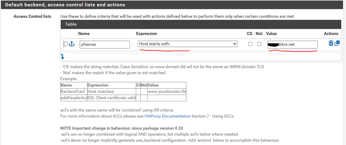Delete the pfsense ACL row
This screenshot has width=346, height=145.
tap(331, 43)
